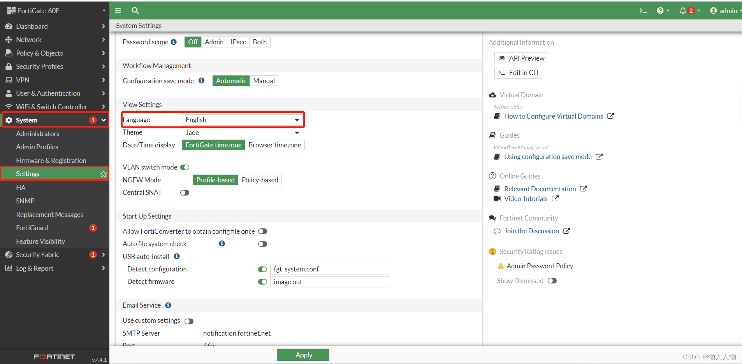The width and height of the screenshot is (742, 364).
Task: Click the Apply button
Action: [303, 355]
